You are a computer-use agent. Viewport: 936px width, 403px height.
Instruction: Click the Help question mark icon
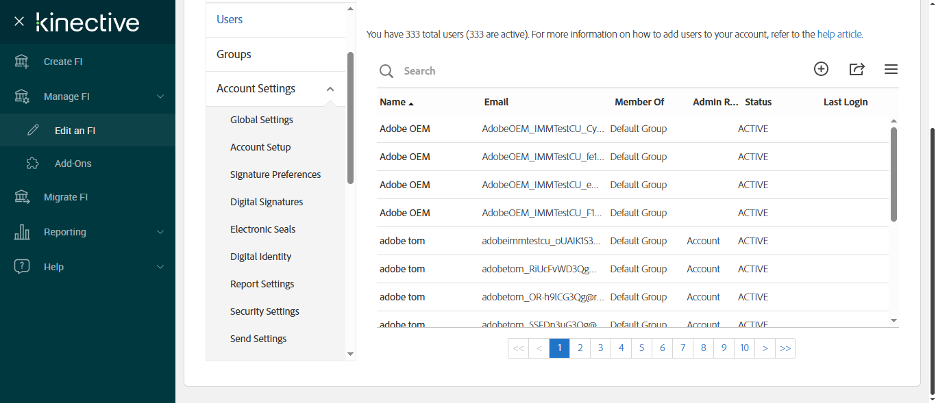[x=22, y=267]
